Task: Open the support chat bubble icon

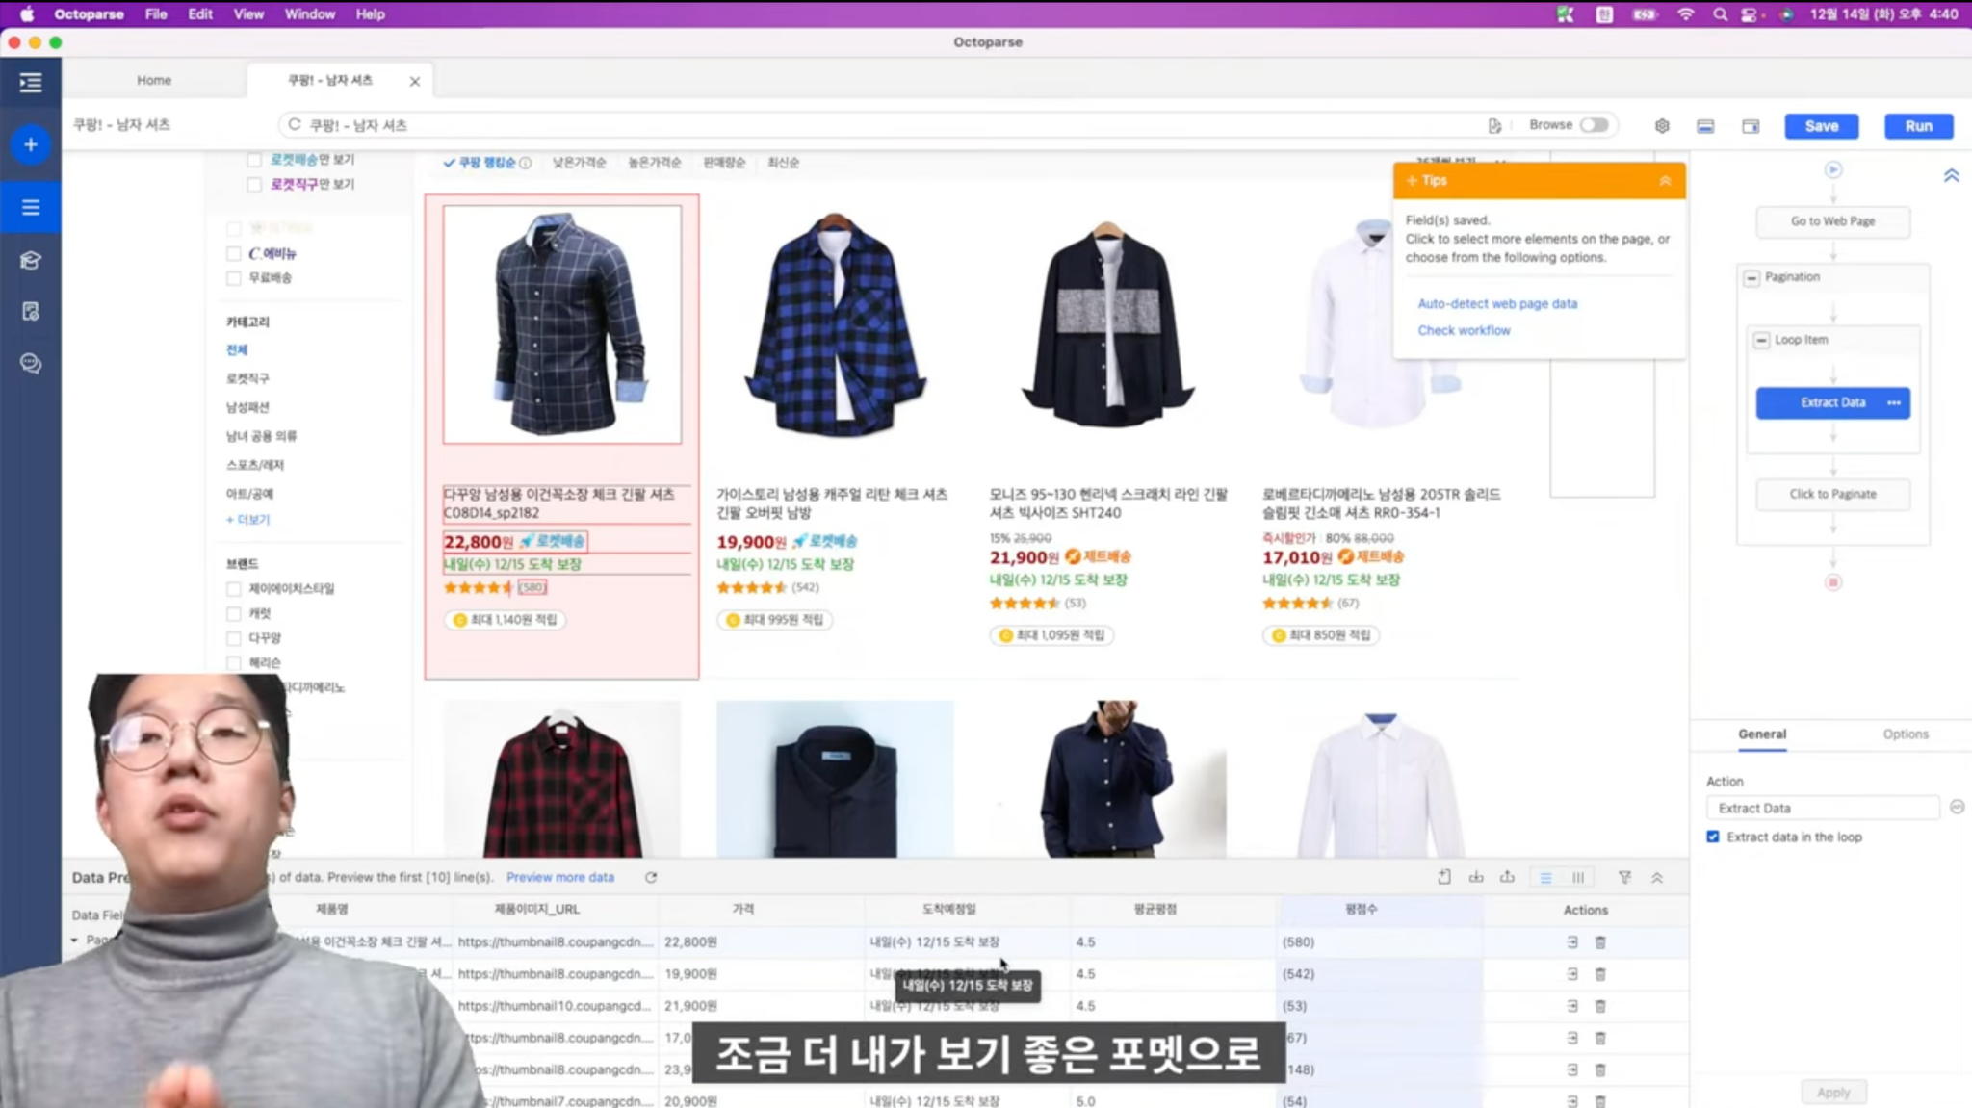Action: coord(31,363)
